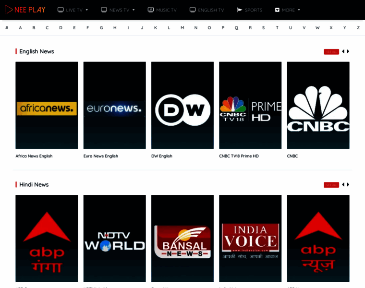Screen dimensions: 365x288
Task: Open the Bansal News channel thumbnail
Action: [x=182, y=239]
